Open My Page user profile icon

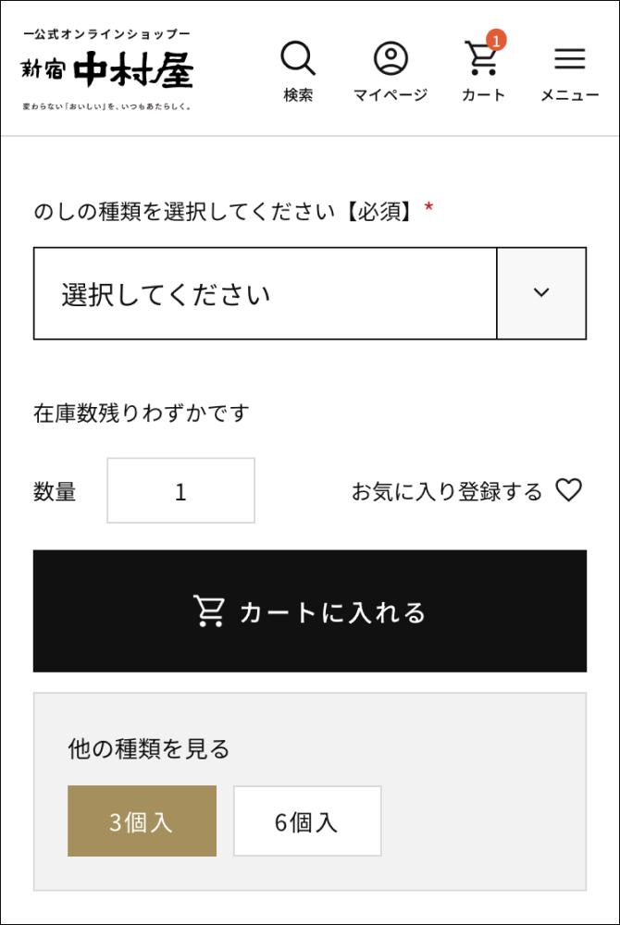point(391,59)
